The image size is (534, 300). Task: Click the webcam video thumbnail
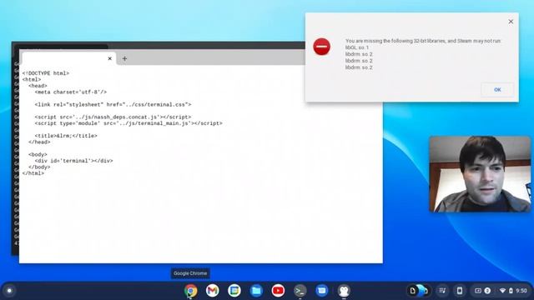[x=480, y=174]
